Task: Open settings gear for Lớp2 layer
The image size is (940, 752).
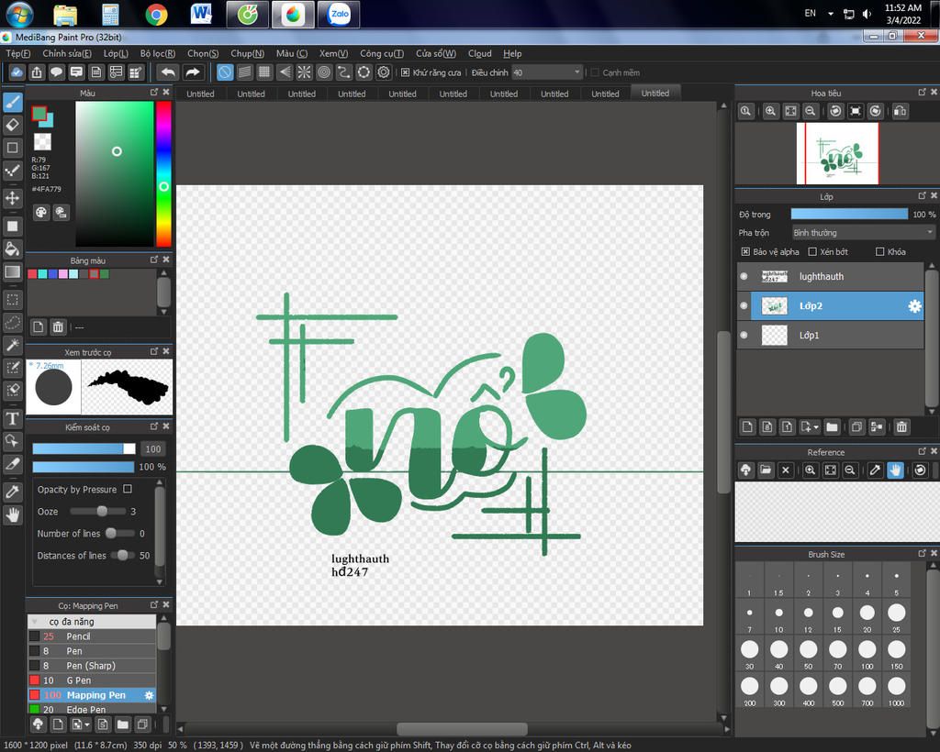Action: (914, 306)
